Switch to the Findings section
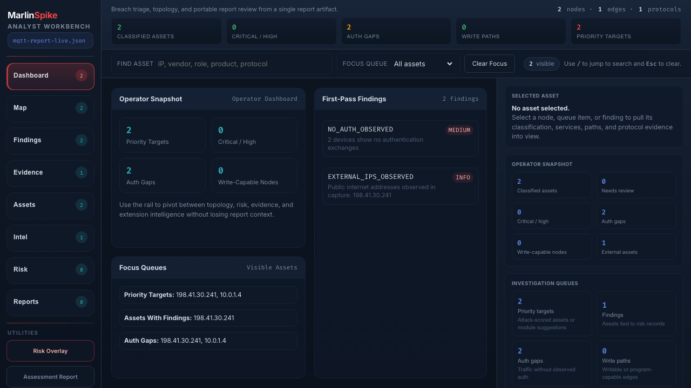Viewport: 691px width, 388px height. pyautogui.click(x=50, y=141)
